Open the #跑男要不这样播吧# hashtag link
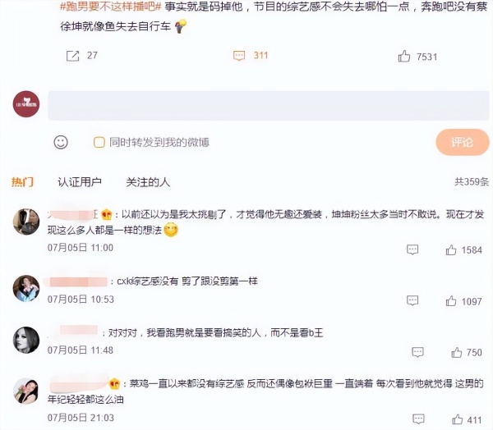Screen dimensions: 493x430 pos(110,7)
